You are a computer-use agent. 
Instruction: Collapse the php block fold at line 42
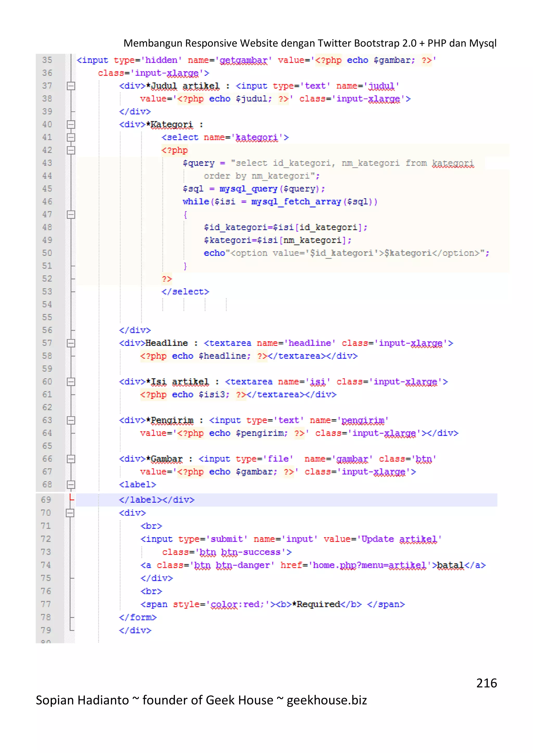click(71, 150)
